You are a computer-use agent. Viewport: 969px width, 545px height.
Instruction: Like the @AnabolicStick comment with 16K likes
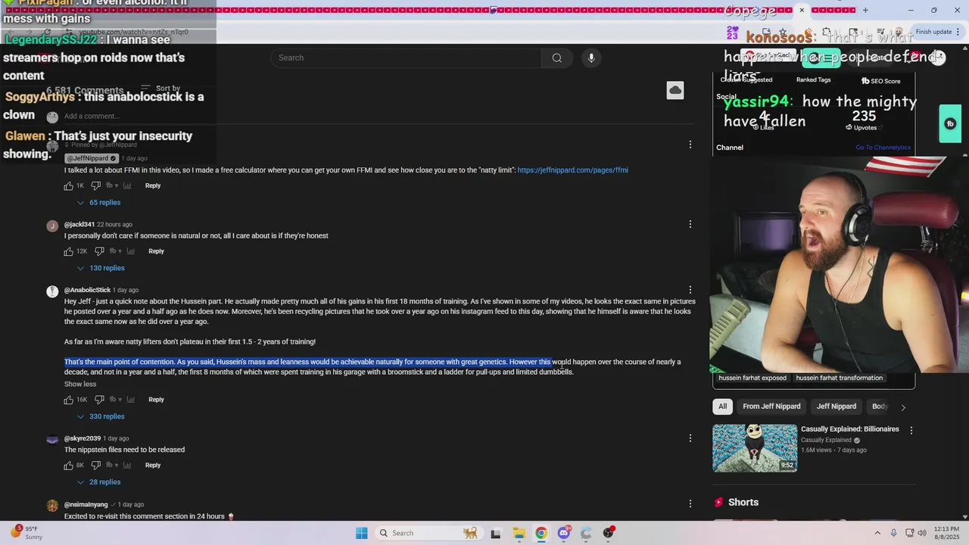click(x=69, y=400)
